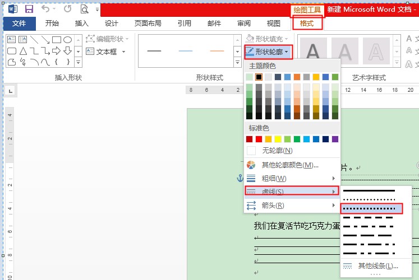Select the gray line shape style preset

(x=154, y=52)
